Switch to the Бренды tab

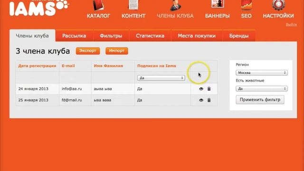tap(239, 36)
